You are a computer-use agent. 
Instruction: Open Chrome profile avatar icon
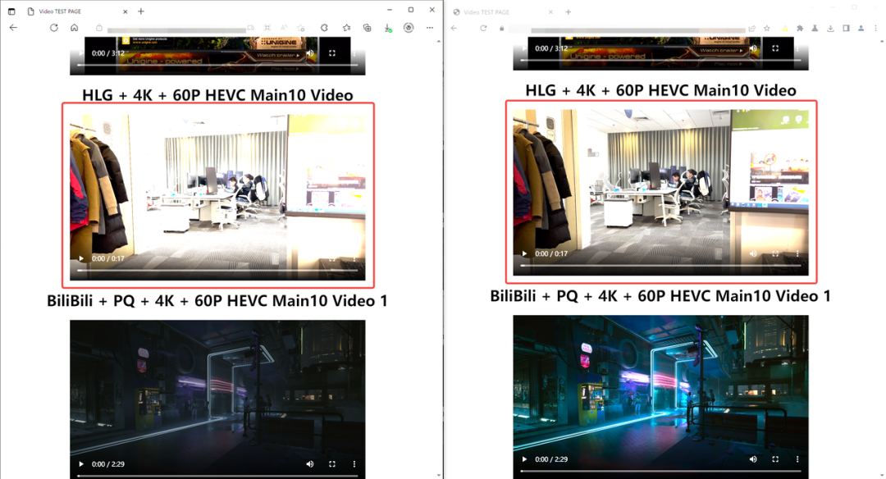pos(861,28)
